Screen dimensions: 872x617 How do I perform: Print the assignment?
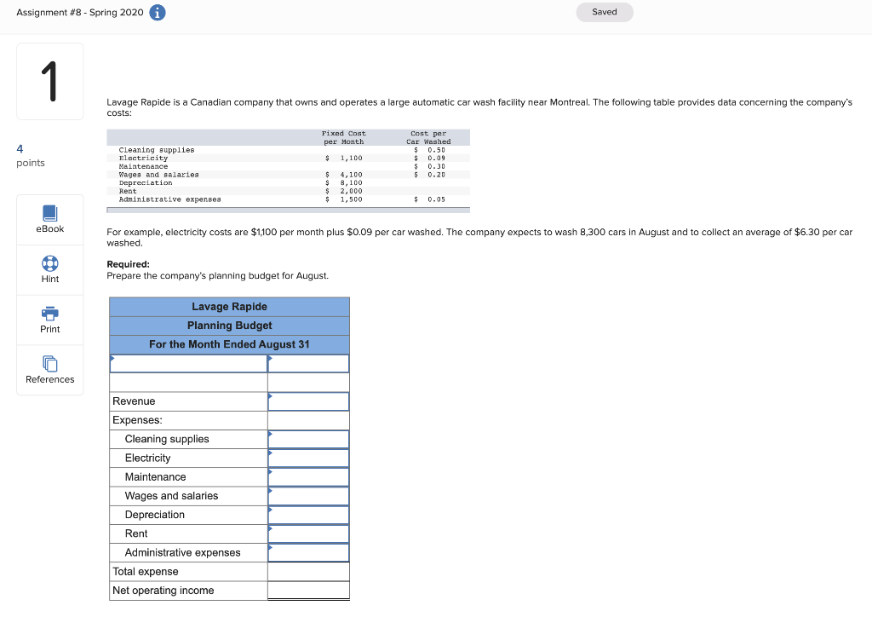point(49,320)
